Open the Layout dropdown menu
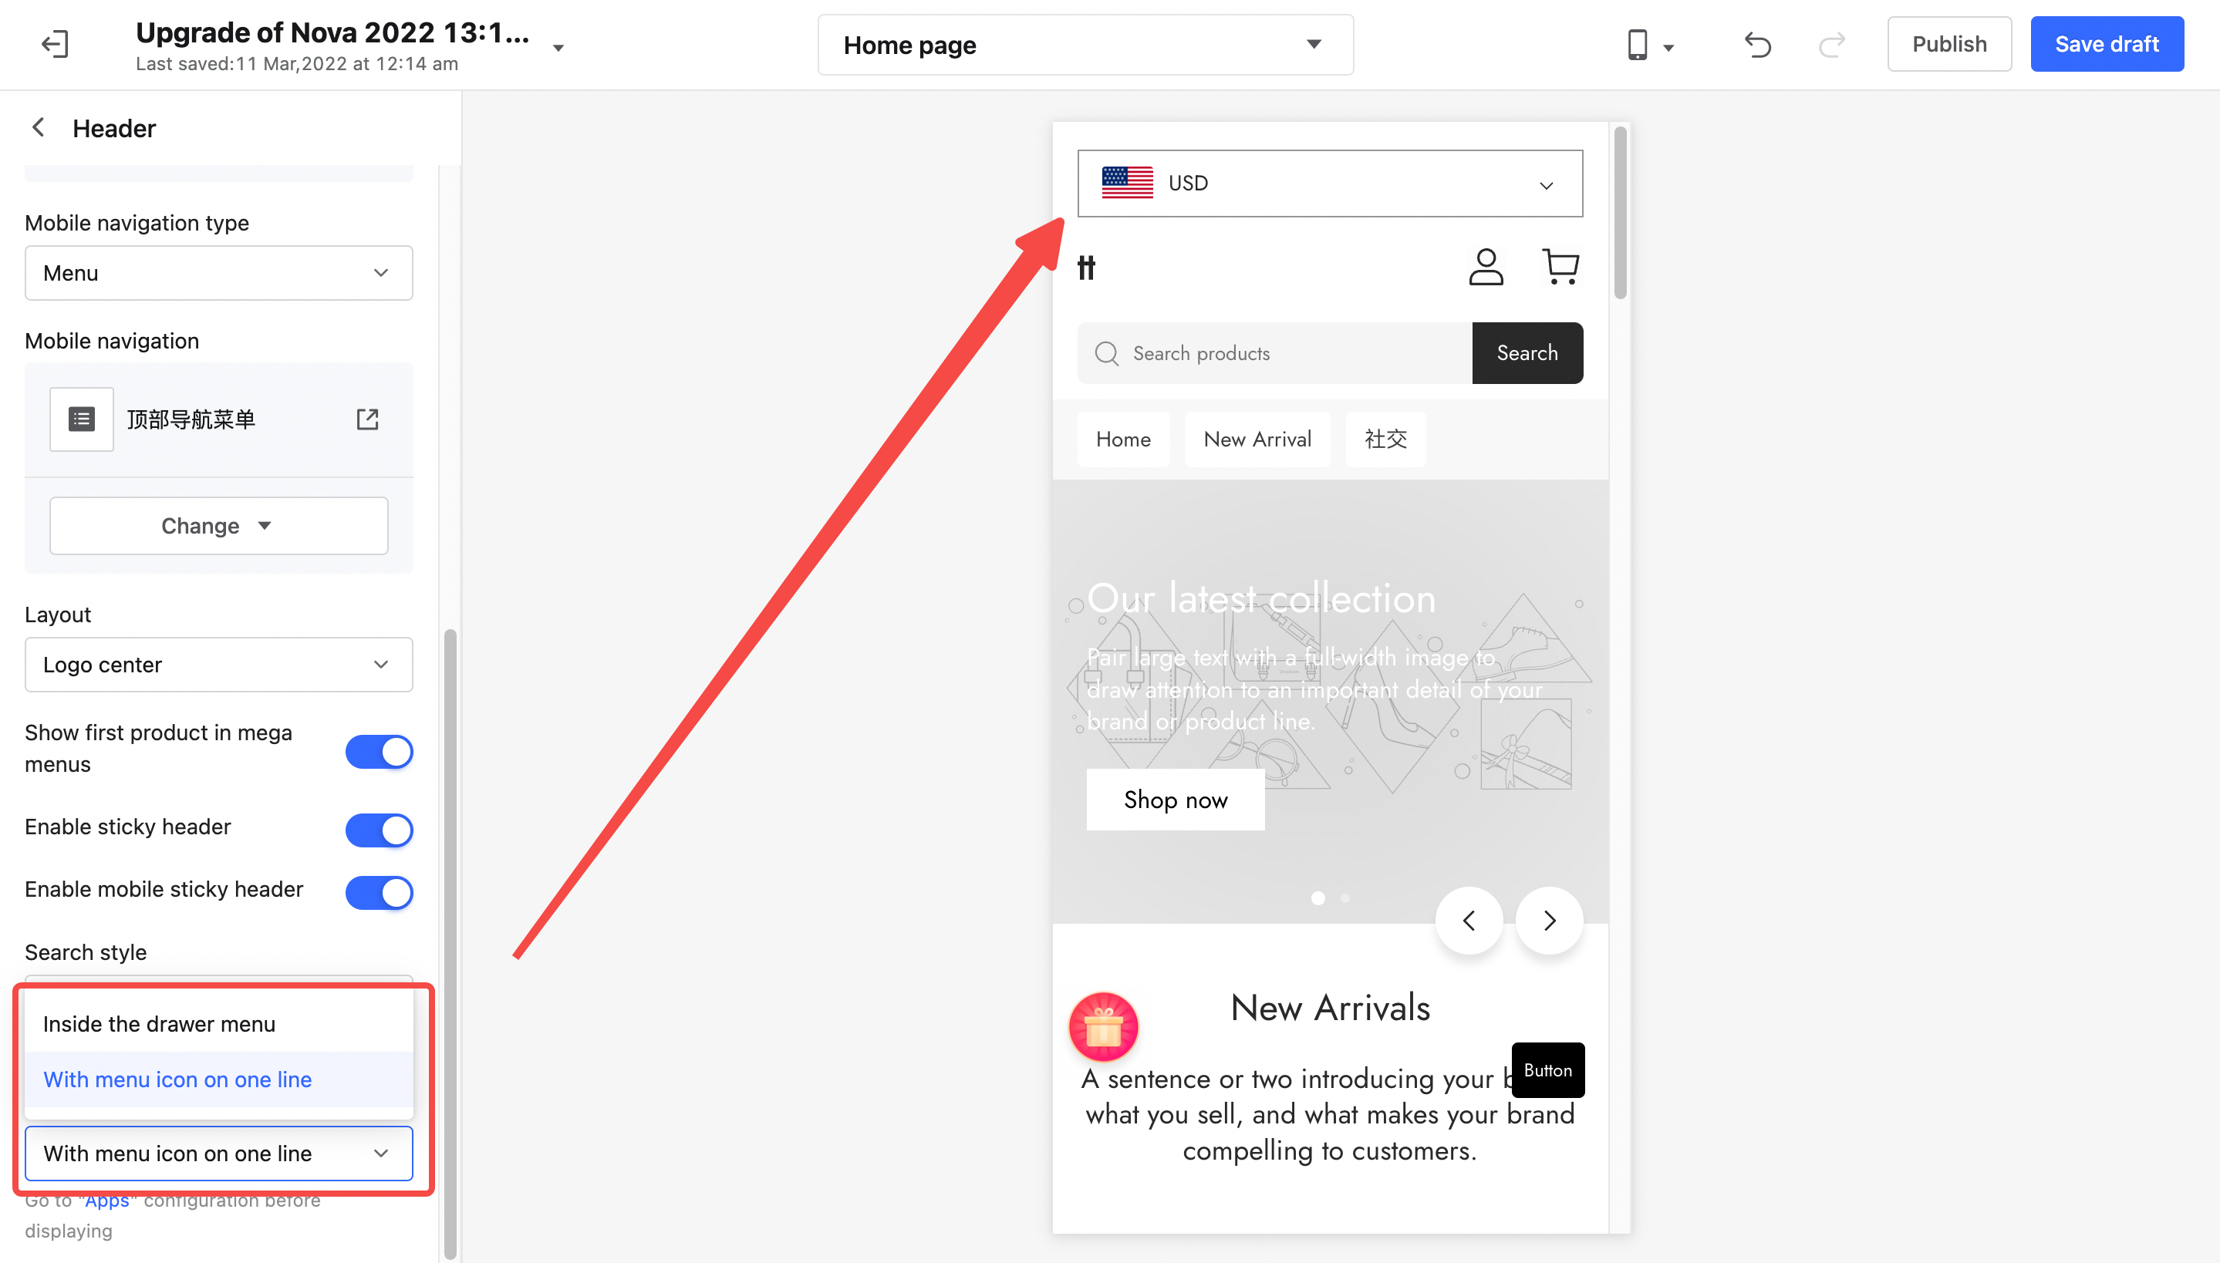This screenshot has width=2220, height=1263. click(218, 664)
